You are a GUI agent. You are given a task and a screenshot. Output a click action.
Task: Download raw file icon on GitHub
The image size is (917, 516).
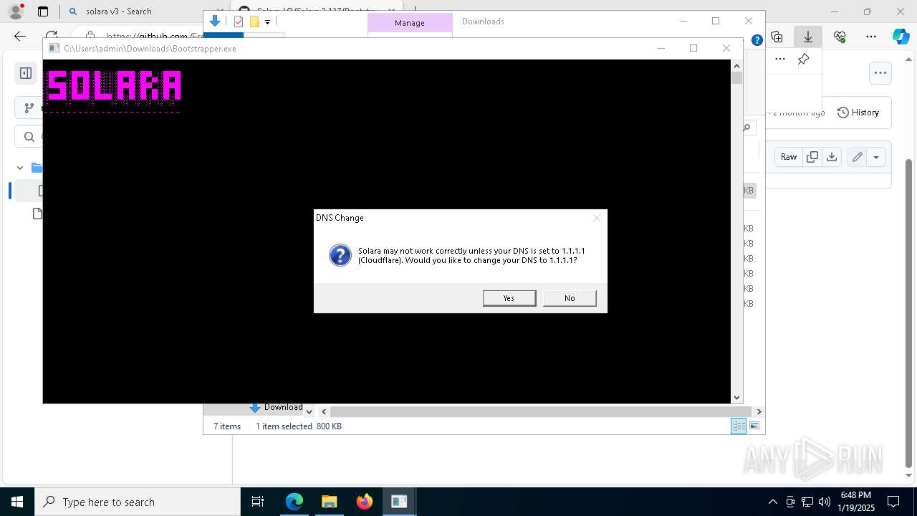pos(832,157)
